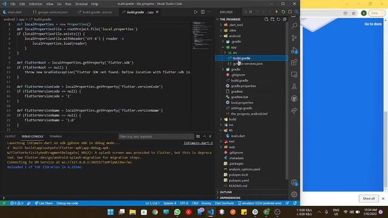Open the Terminal menu
The height and width of the screenshot is (218, 388).
click(81, 4)
